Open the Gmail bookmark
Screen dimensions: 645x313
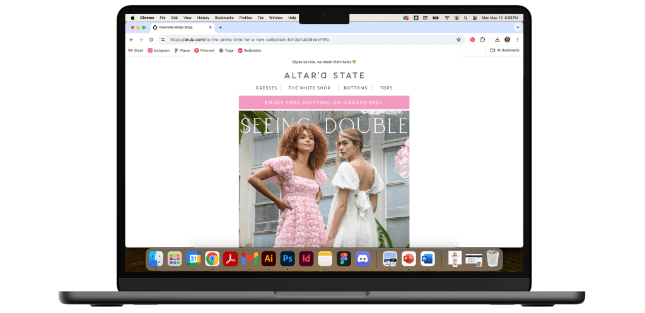coord(136,50)
